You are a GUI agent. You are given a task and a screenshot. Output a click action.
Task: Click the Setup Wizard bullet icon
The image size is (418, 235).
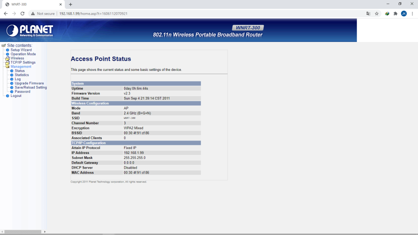(7, 50)
